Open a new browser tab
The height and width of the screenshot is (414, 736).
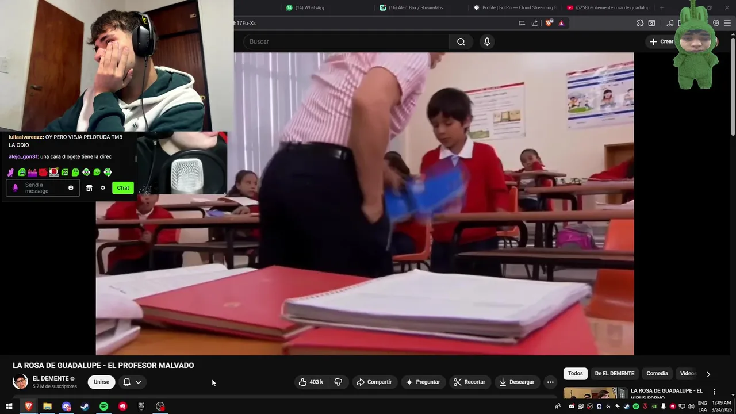(662, 7)
